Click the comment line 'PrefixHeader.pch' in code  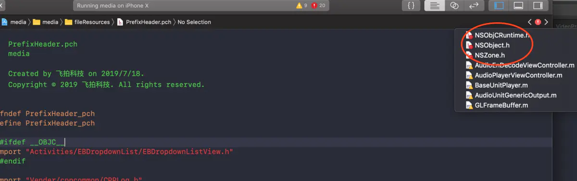pyautogui.click(x=43, y=44)
